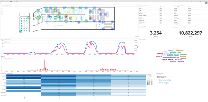Click the tallest red bar in Engagement chart
The image size is (208, 102).
point(45,65)
